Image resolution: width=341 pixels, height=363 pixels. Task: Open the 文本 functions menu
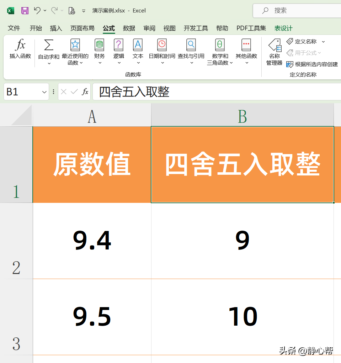[x=138, y=52]
